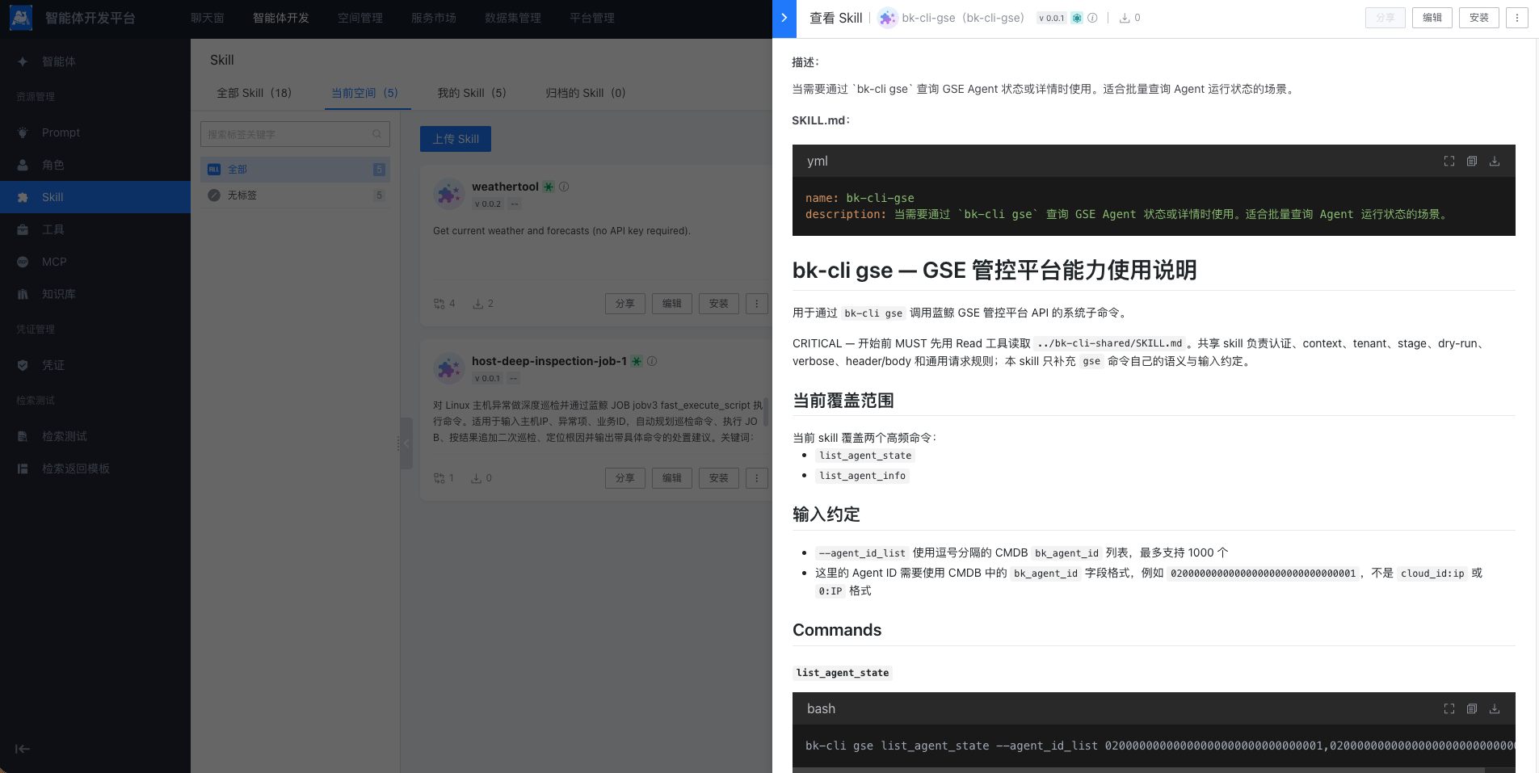Open the 智能体开发 top menu
Image resolution: width=1539 pixels, height=773 pixels.
click(281, 18)
